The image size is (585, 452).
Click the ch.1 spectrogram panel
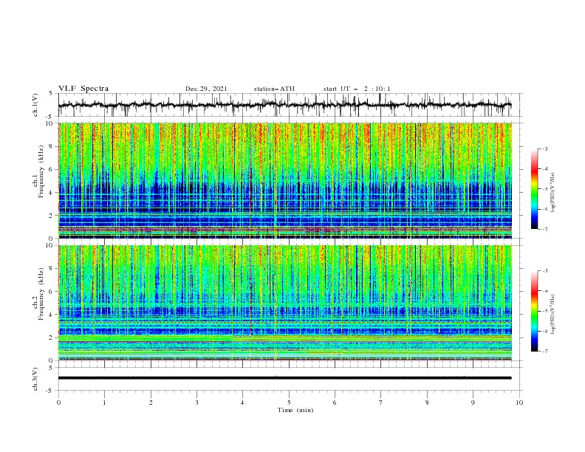click(285, 180)
